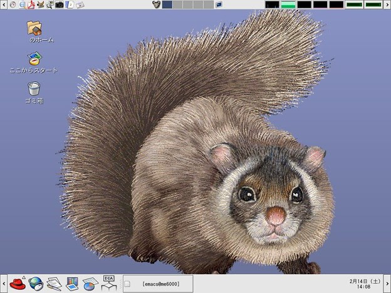
Task: Launch the camera screenshot tool
Action: [x=59, y=4]
